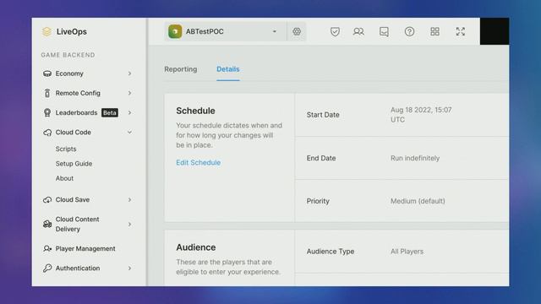This screenshot has height=304, width=541.
Task: Click the 'All Players' audience value
Action: point(407,252)
